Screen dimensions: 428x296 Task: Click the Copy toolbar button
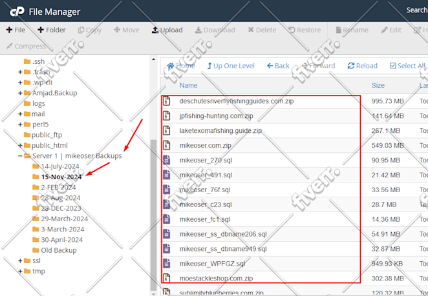pyautogui.click(x=90, y=30)
